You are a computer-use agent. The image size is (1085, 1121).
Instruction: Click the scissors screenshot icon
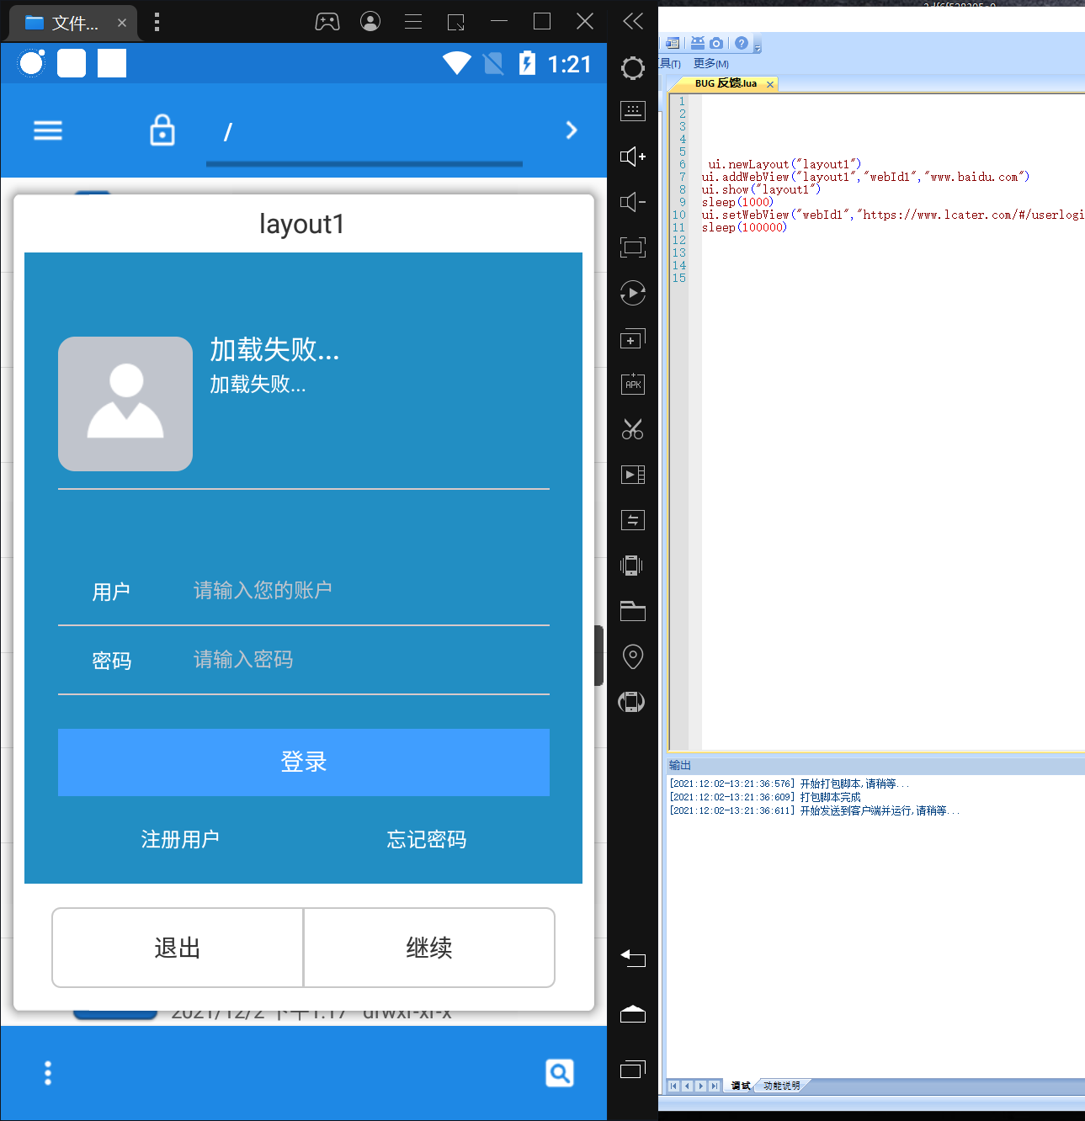(633, 429)
